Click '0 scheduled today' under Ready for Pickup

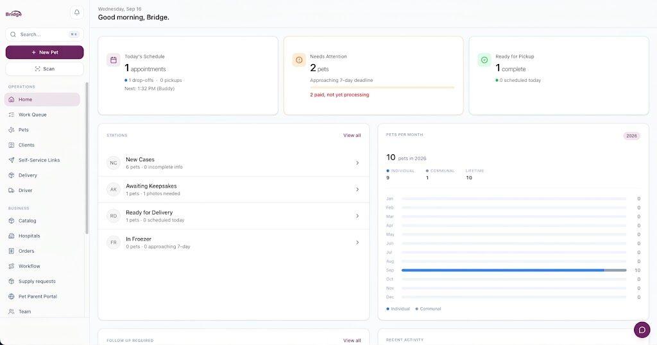[520, 80]
